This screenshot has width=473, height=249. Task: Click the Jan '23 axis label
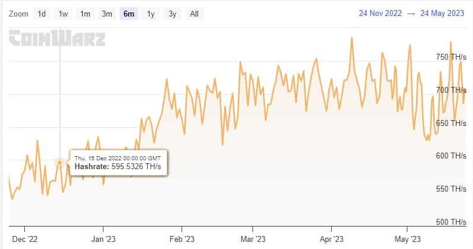tap(103, 239)
